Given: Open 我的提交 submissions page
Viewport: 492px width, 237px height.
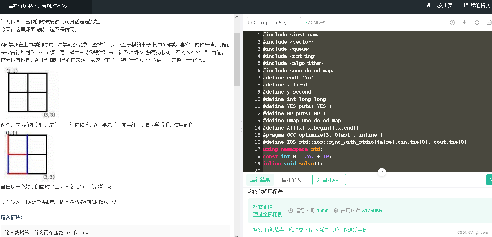Looking at the screenshot, I should point(477,5).
